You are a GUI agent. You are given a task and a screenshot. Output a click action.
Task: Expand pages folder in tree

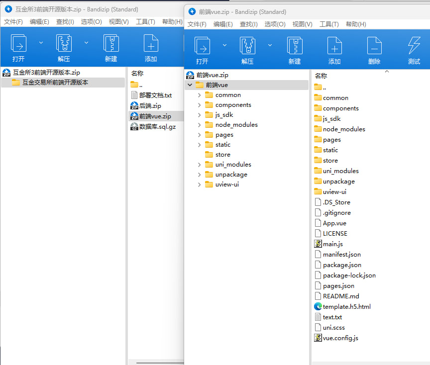(x=200, y=135)
